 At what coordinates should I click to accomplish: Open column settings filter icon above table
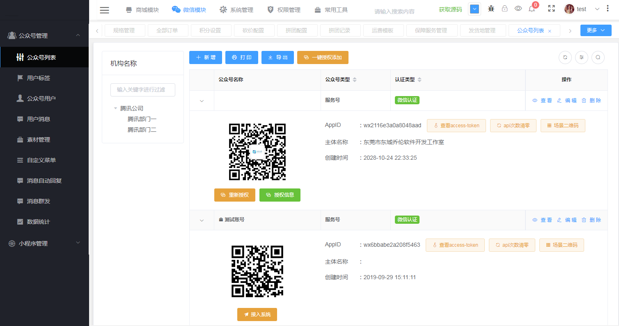582,57
